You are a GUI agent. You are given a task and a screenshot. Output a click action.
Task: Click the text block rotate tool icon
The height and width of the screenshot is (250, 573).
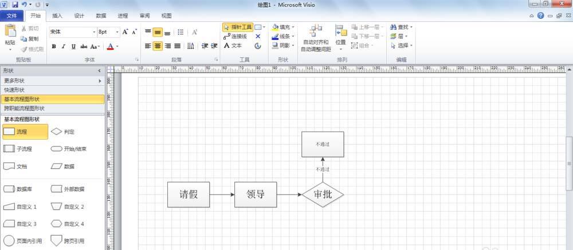[258, 46]
